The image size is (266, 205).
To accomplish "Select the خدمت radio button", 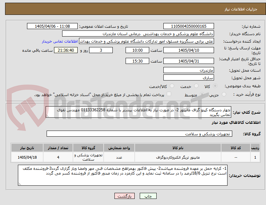I will (196, 86).
